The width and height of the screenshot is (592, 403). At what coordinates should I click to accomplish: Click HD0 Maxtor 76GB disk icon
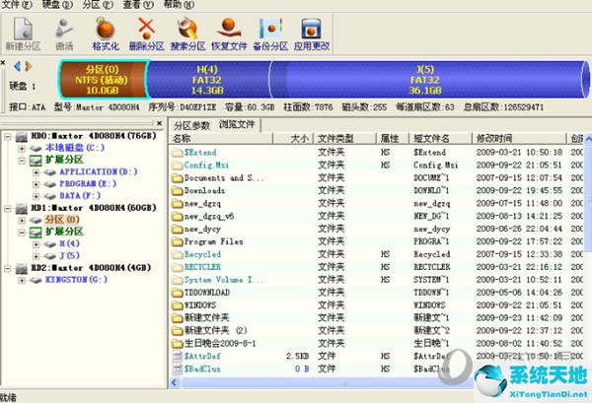pyautogui.click(x=22, y=136)
